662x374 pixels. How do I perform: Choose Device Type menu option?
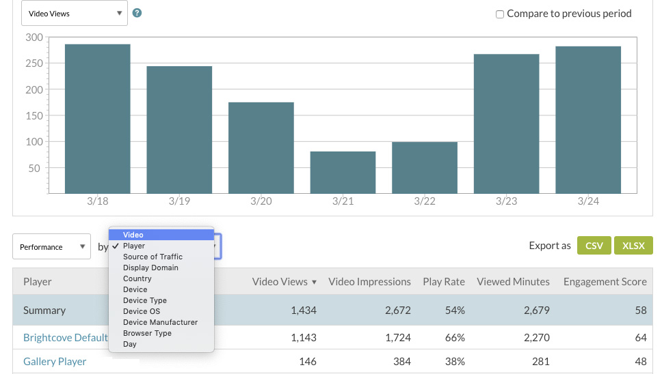click(145, 300)
